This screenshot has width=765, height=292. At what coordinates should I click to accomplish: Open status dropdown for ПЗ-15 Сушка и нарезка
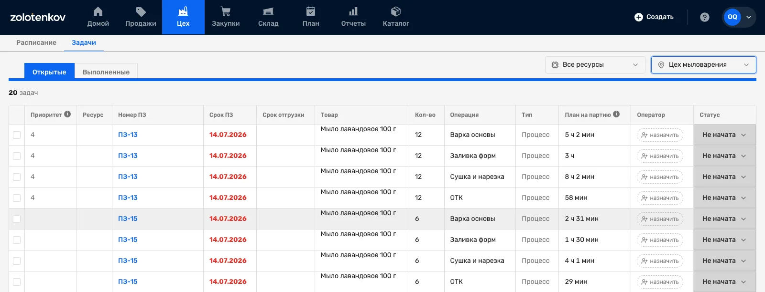pyautogui.click(x=724, y=261)
